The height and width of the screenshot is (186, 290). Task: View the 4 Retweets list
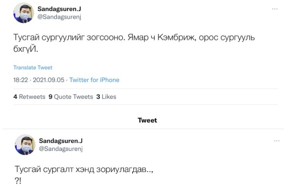(29, 97)
